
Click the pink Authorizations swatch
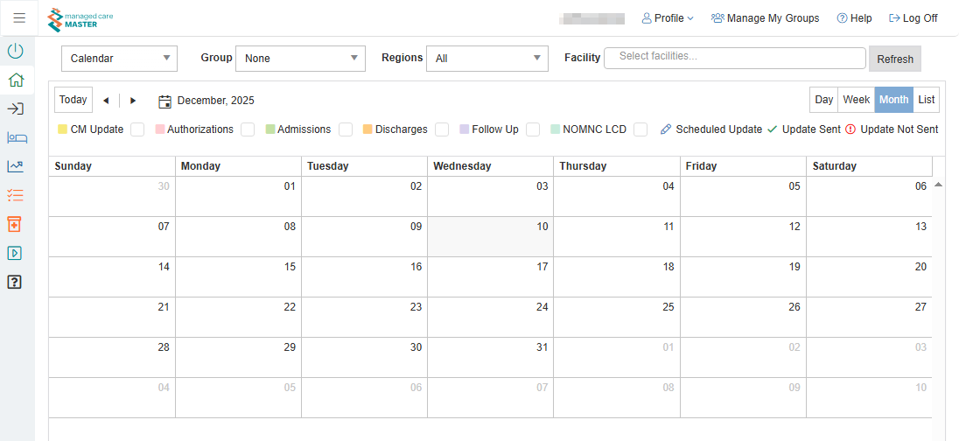[x=159, y=129]
